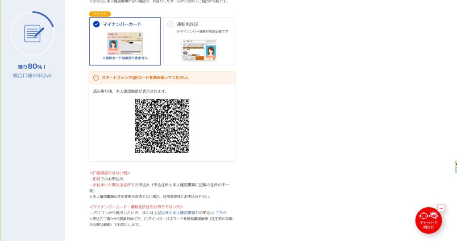
Task: Click the おすすめ badge label
Action: [100, 14]
